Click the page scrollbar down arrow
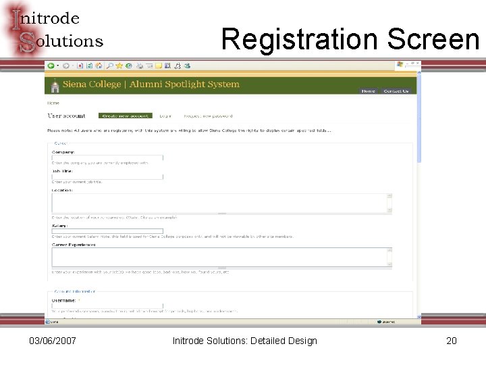Screen dimensions: 486x365 point(419,316)
